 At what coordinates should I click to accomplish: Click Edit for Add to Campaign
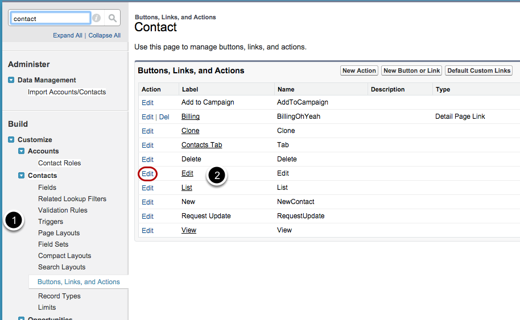tap(147, 103)
